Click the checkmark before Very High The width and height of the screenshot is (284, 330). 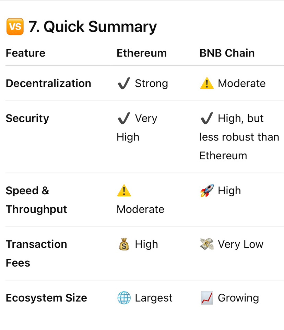click(x=124, y=118)
